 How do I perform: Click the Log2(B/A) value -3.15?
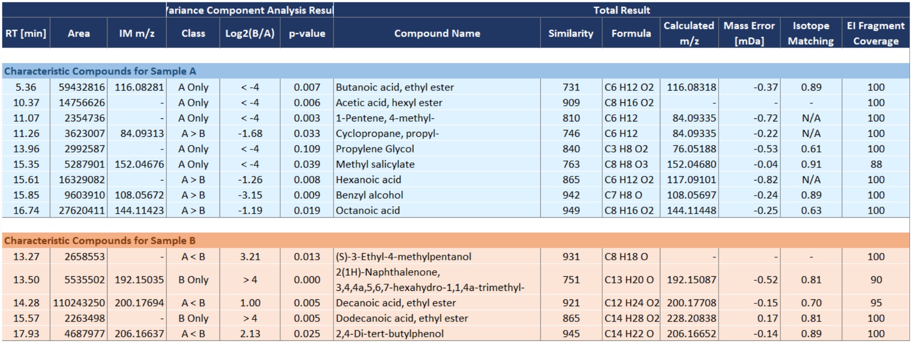pos(250,195)
